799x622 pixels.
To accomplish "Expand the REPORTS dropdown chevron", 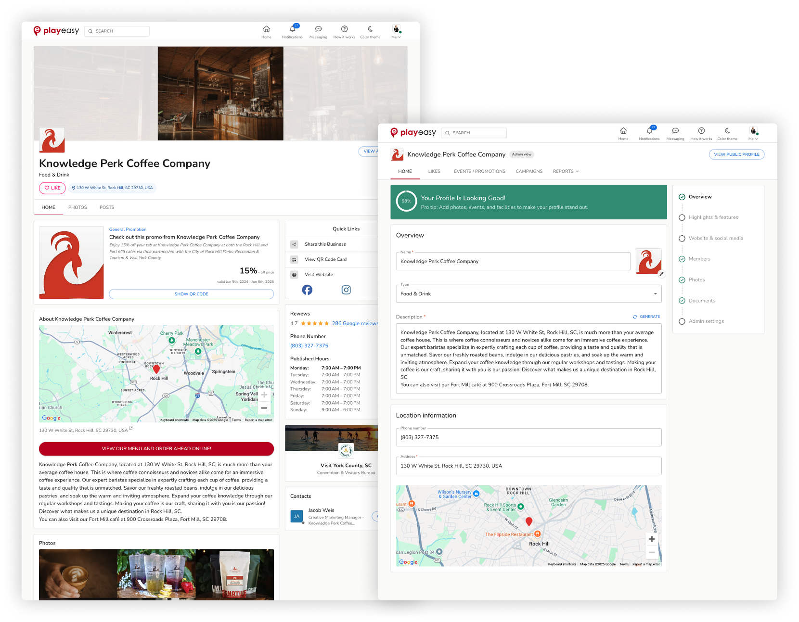I will tap(577, 171).
